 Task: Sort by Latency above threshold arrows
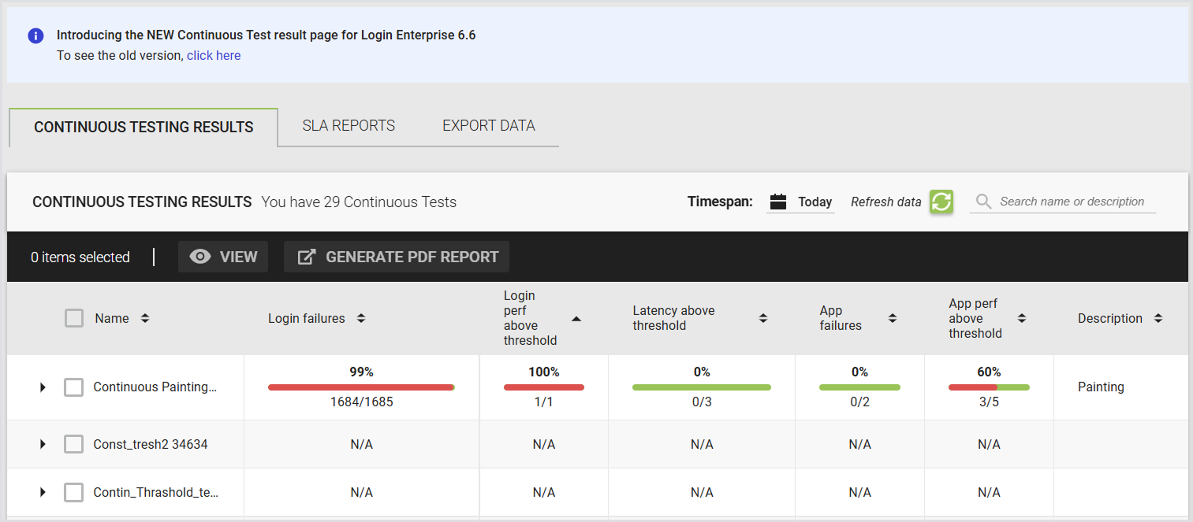[x=763, y=318]
